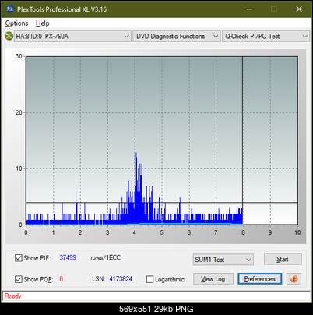Click the View Log button
Screen dimensions: 313x315
coord(213,279)
